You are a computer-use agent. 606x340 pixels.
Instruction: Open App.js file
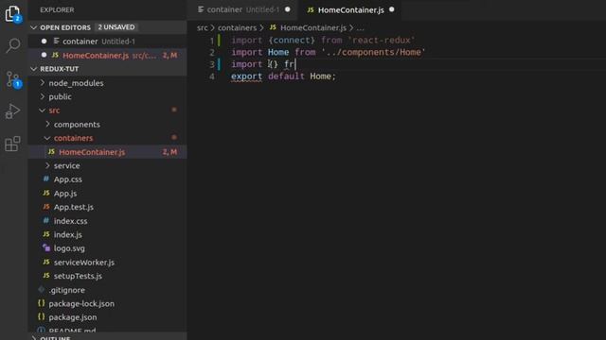point(65,193)
